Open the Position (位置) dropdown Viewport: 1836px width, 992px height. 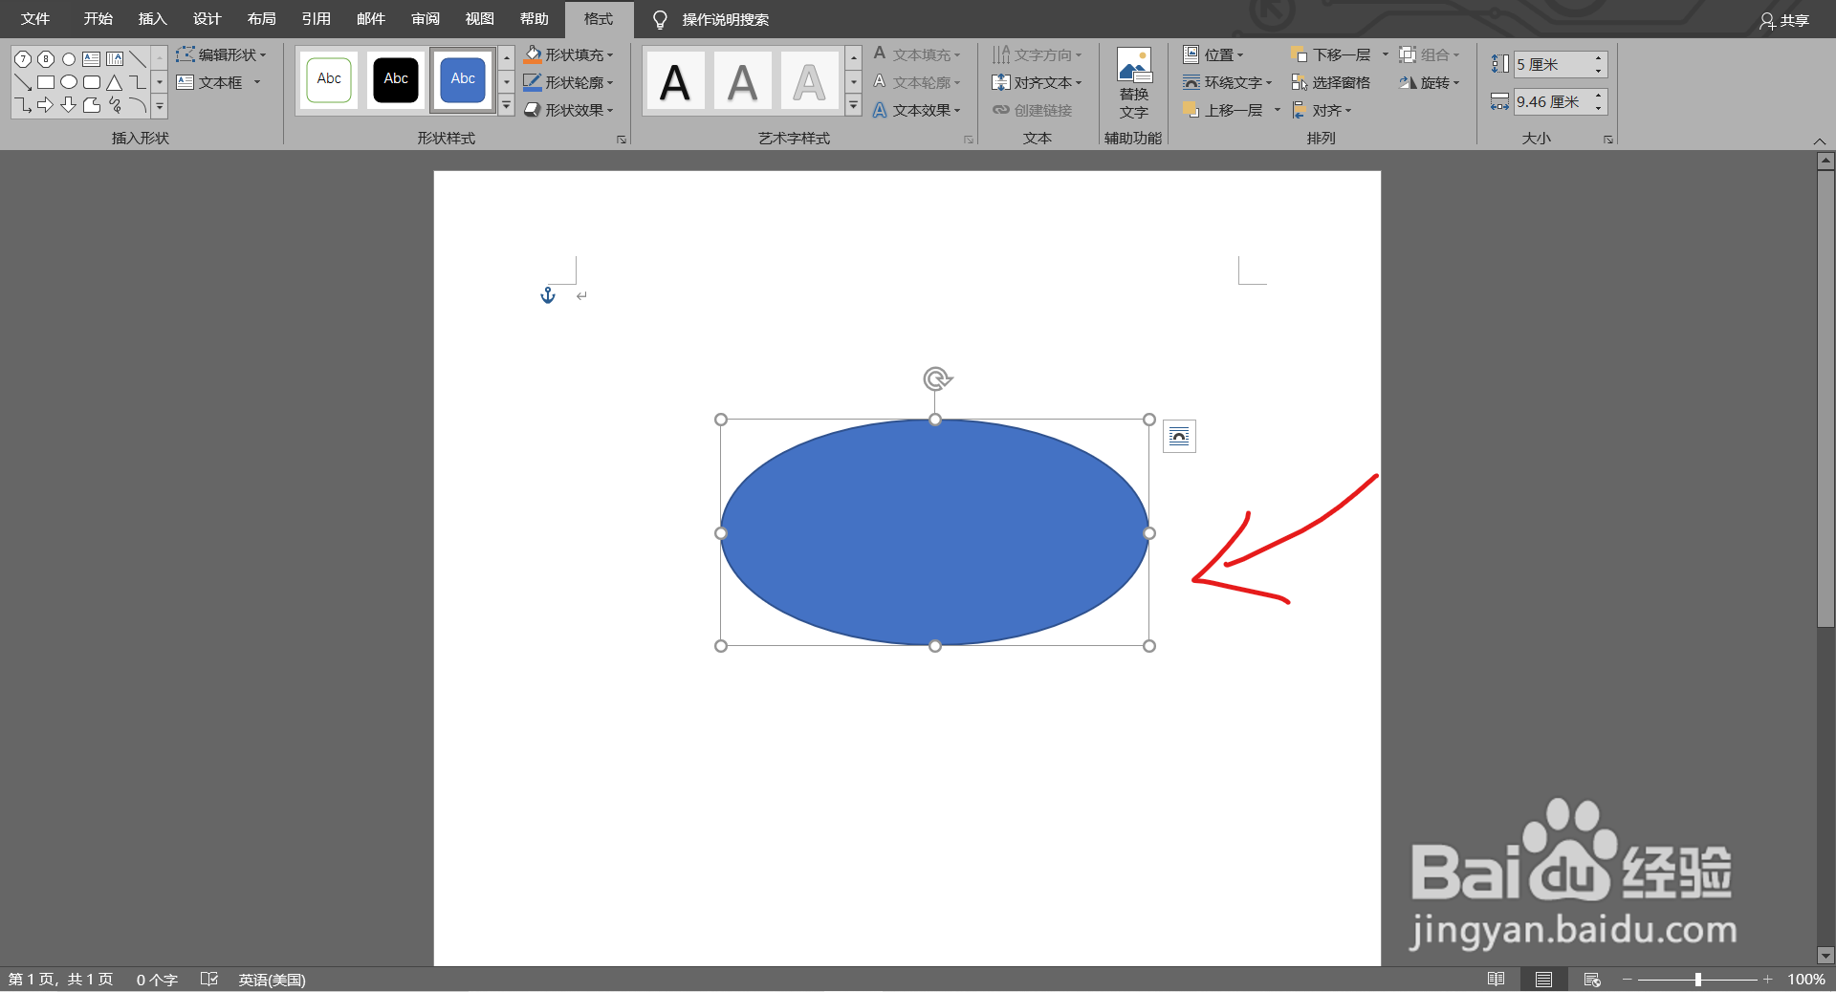pyautogui.click(x=1213, y=55)
